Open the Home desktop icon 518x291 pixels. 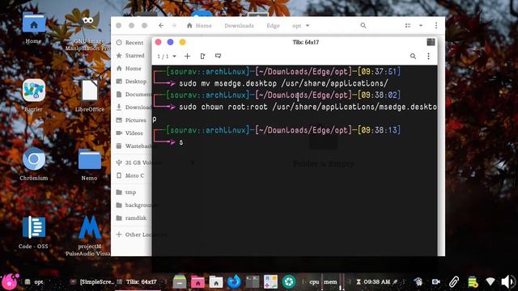34,28
